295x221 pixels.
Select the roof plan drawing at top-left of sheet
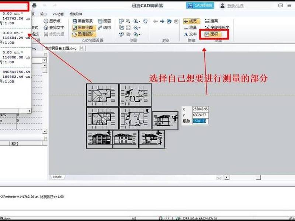point(103,95)
